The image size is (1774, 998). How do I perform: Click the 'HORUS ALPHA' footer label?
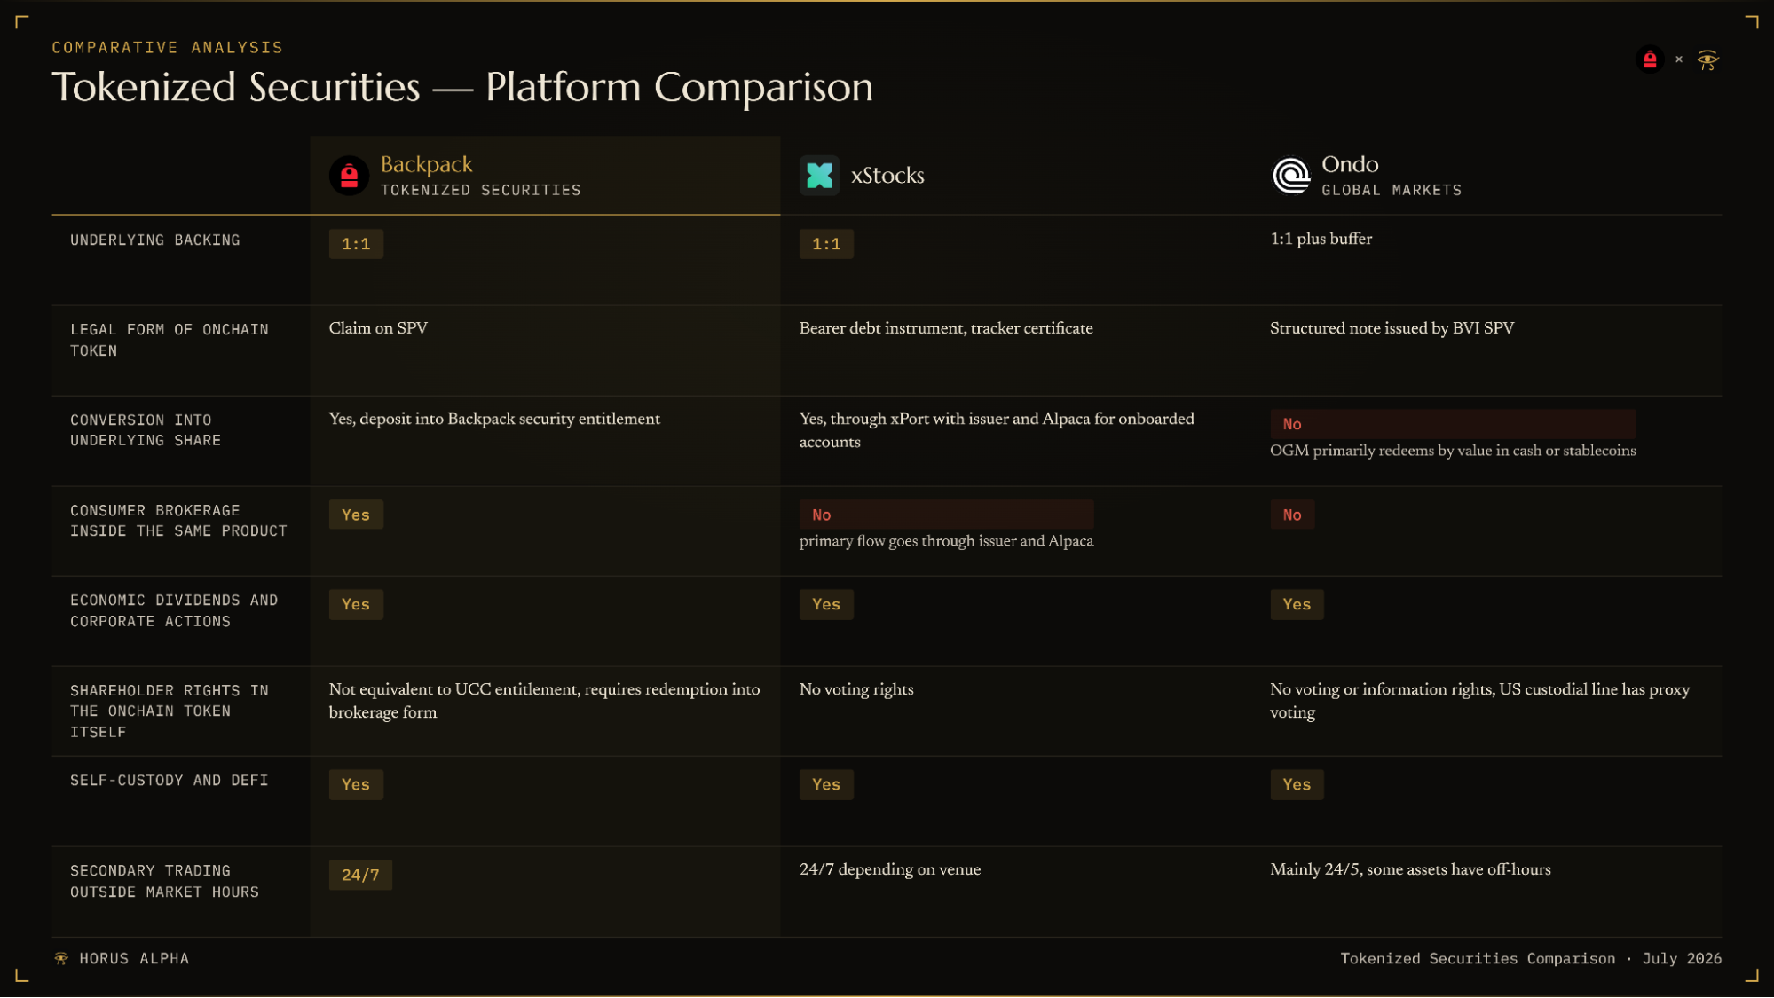pyautogui.click(x=134, y=959)
